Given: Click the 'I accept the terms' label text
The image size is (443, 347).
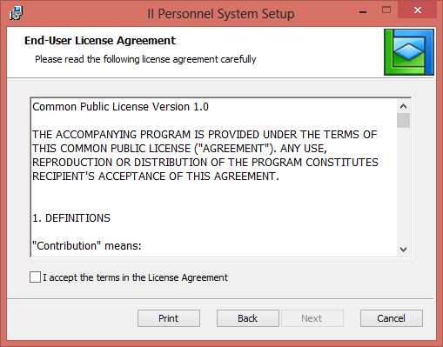Looking at the screenshot, I should click(136, 277).
